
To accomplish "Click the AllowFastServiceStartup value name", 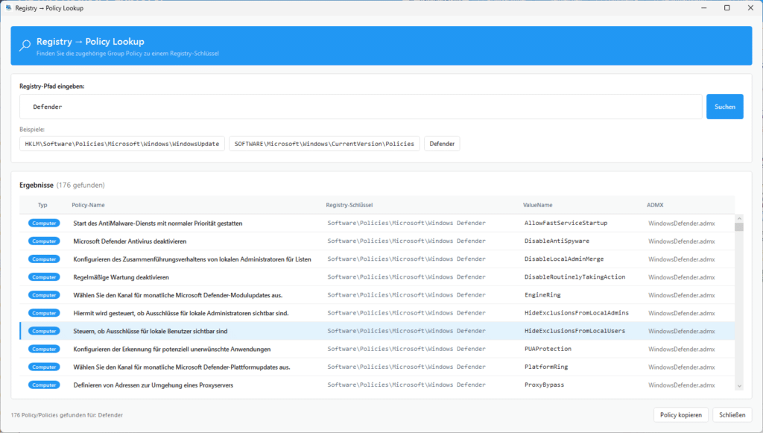I will pyautogui.click(x=566, y=223).
